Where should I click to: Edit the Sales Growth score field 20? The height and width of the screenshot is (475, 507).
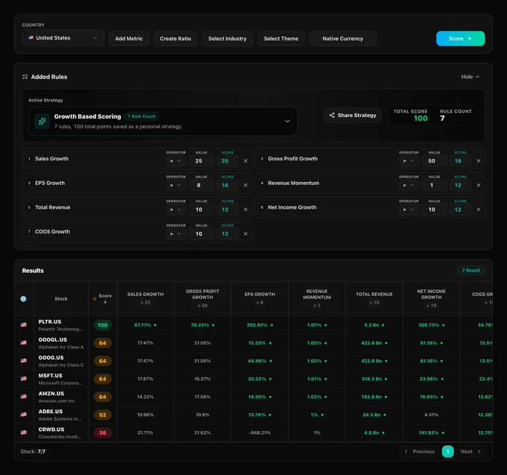(x=227, y=161)
